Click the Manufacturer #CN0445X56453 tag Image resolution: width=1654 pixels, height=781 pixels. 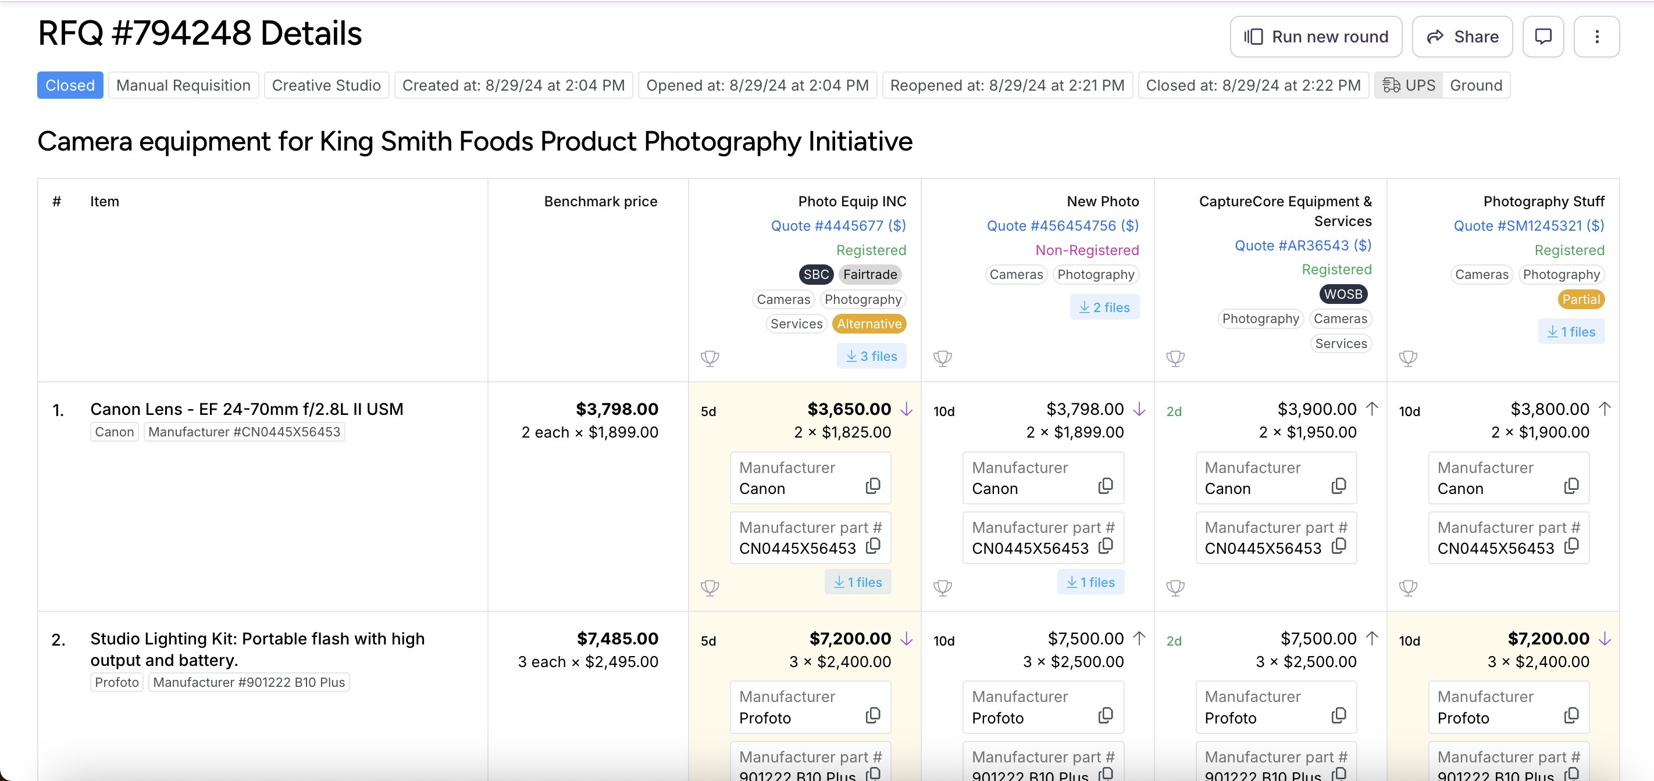tap(244, 431)
